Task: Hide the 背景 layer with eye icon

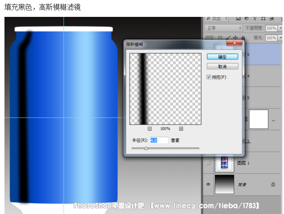Action: point(209,185)
